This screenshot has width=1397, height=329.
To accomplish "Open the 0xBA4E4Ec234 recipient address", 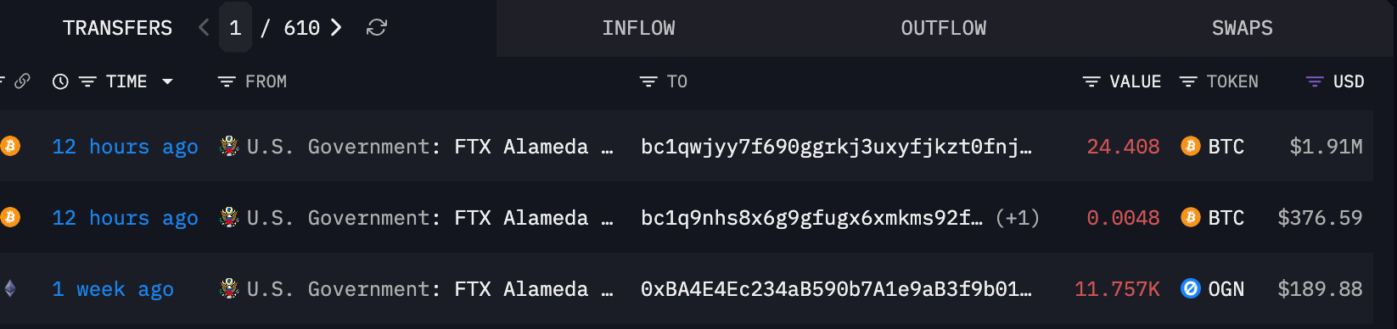I will pyautogui.click(x=836, y=289).
